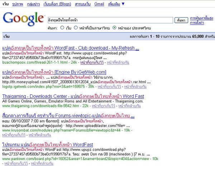
Task: Open cached page for pantown.com result
Action: (16, 164)
